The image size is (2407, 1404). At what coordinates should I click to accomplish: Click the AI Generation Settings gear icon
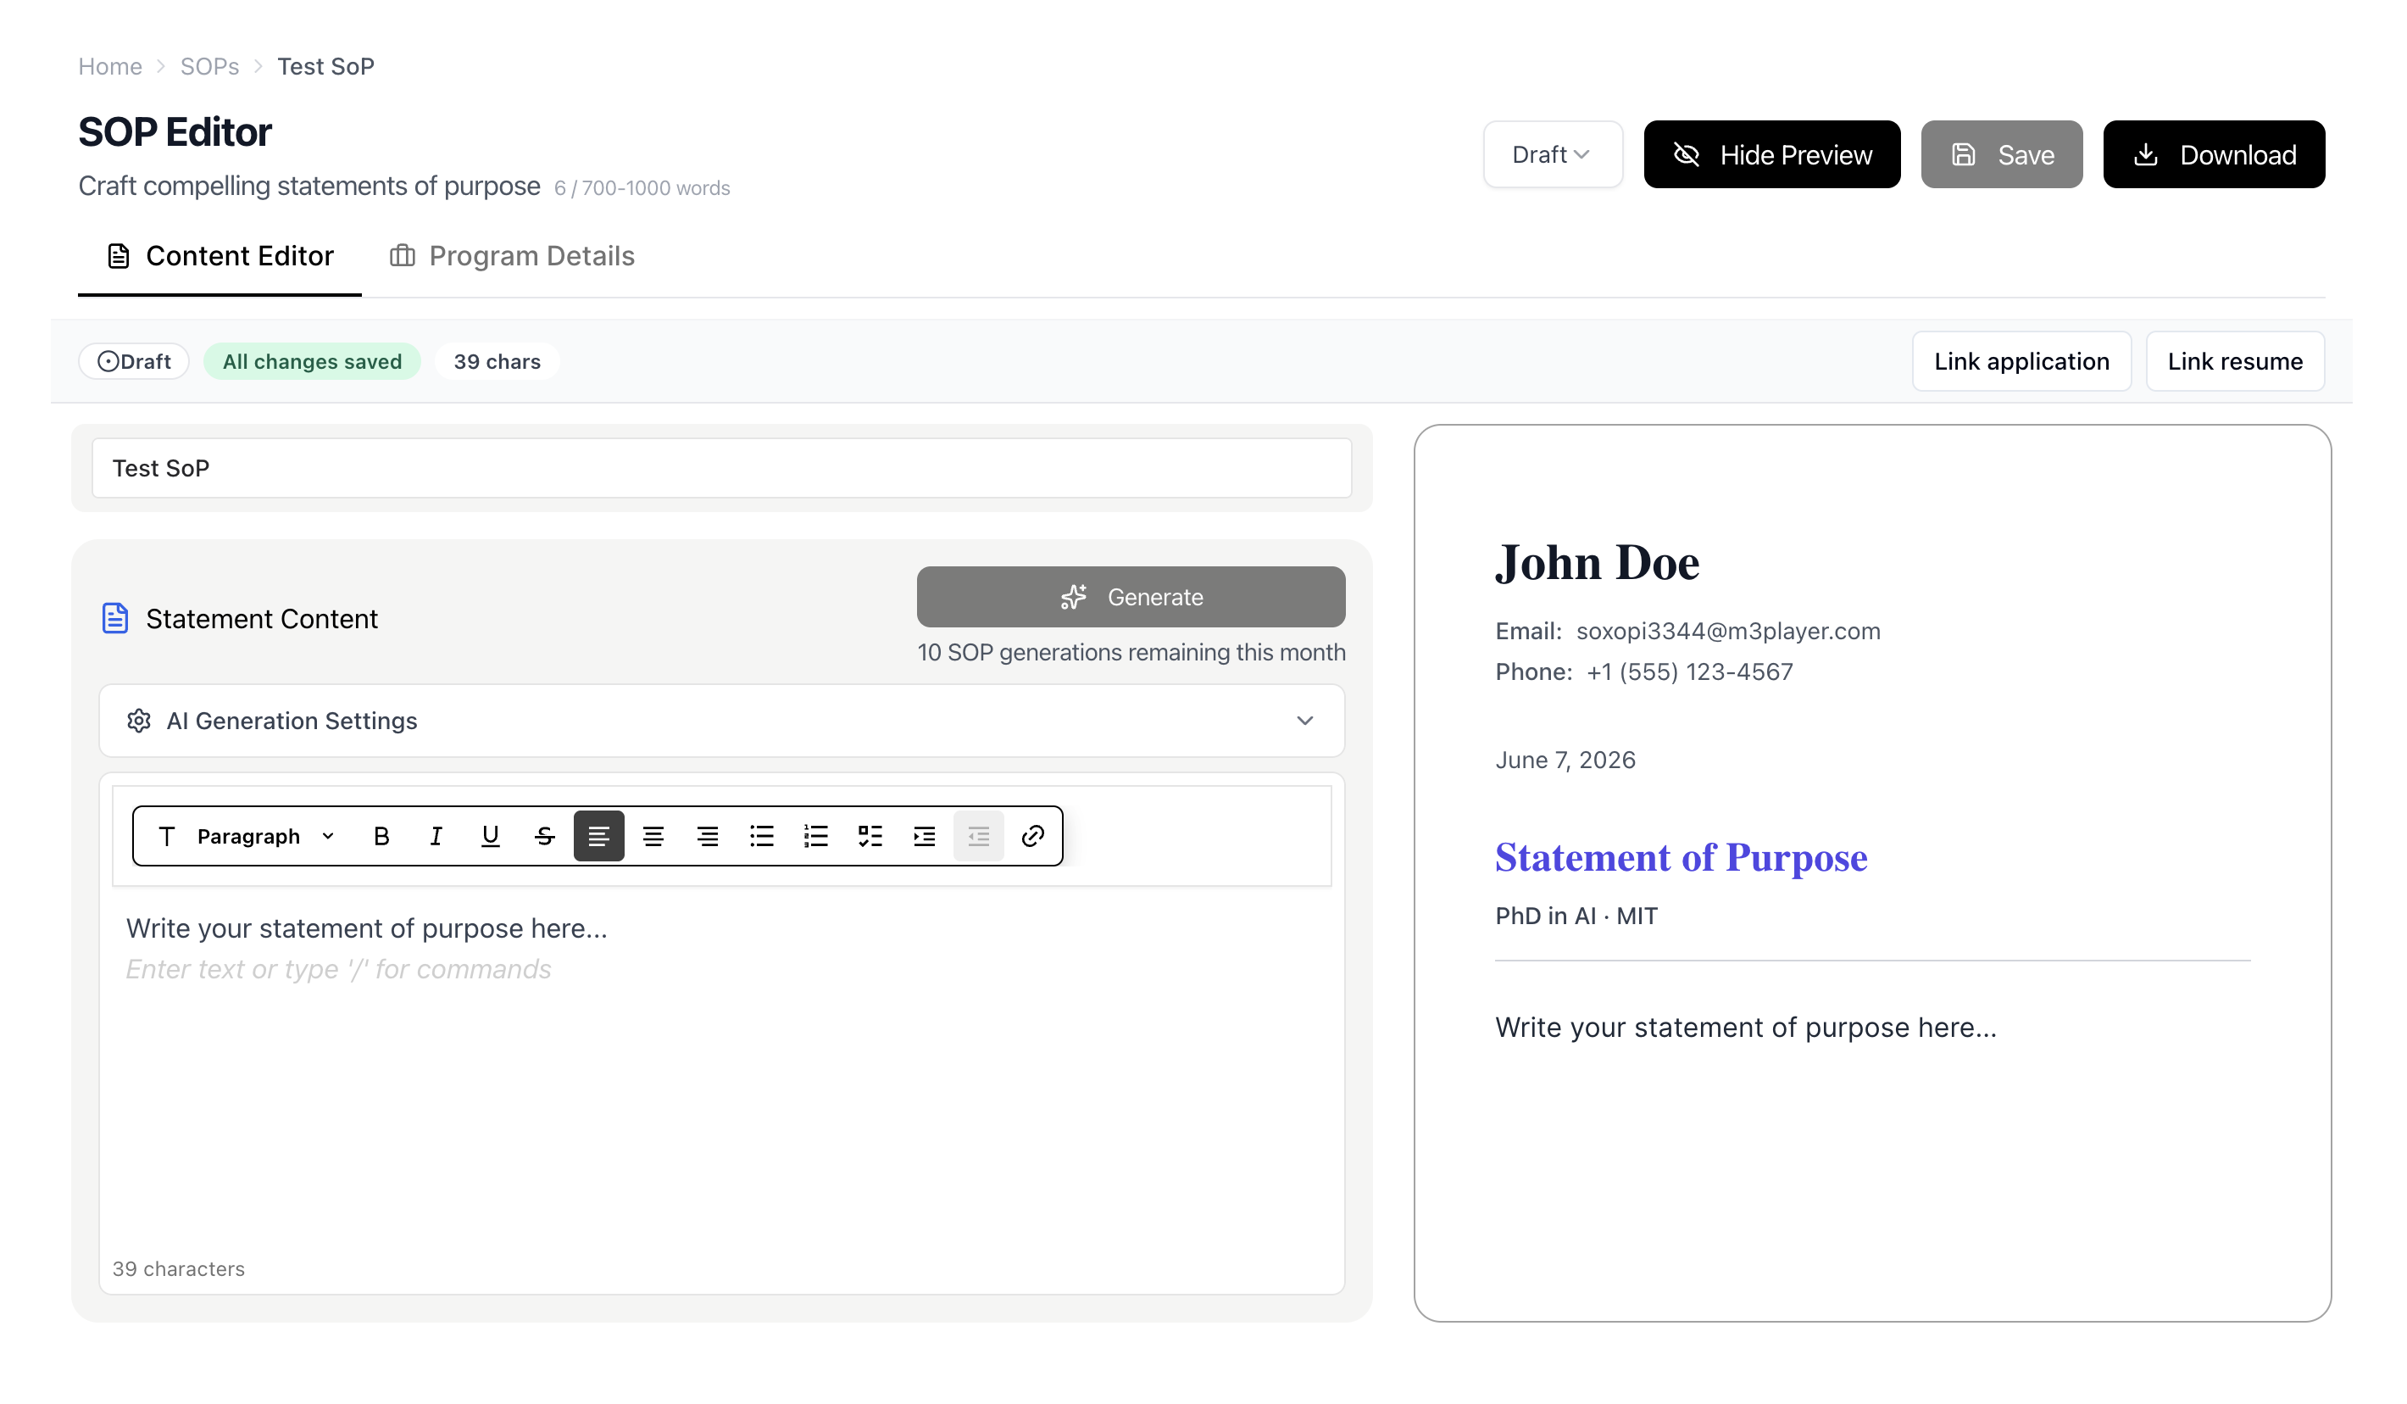[x=140, y=721]
